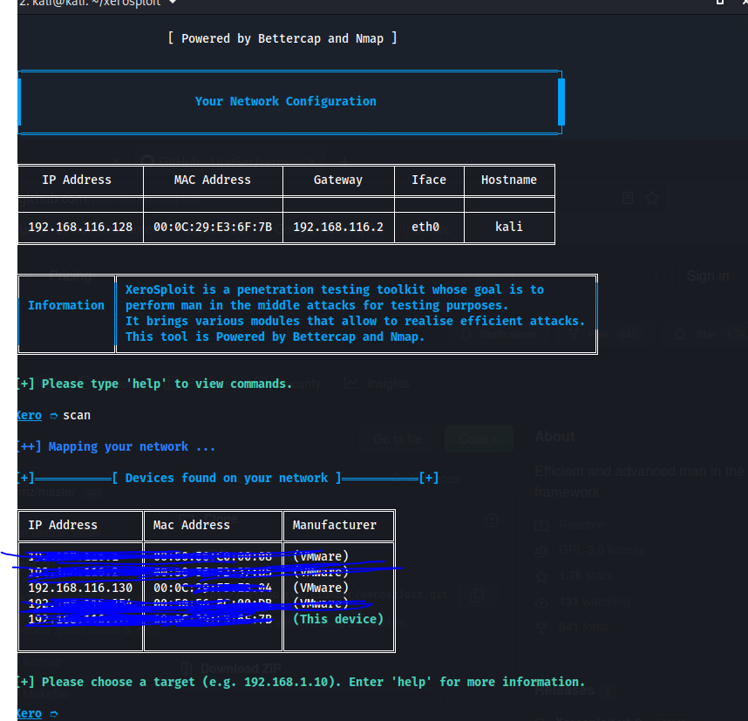This screenshot has height=721, width=748.
Task: Click the 'XeroSploit is a penetration testing toolkit' line
Action: [x=335, y=289]
